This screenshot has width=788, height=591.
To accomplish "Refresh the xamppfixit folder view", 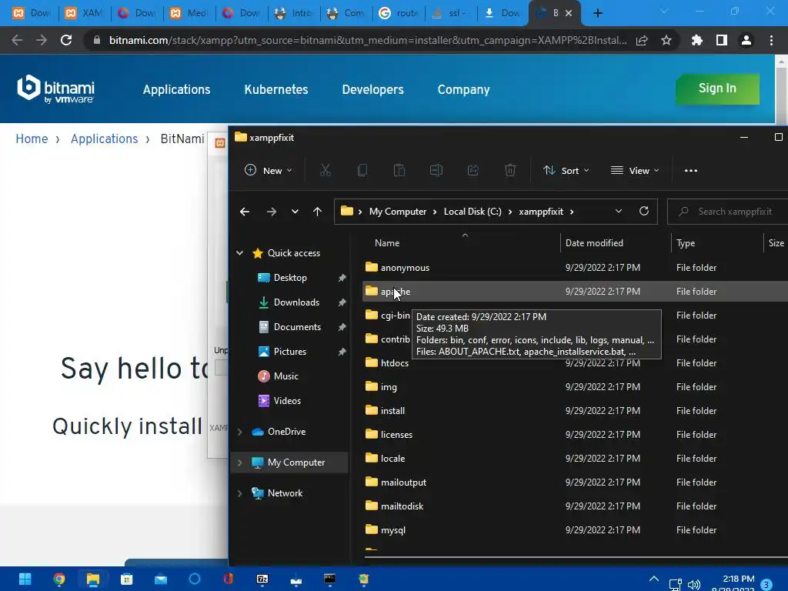I will [x=644, y=211].
